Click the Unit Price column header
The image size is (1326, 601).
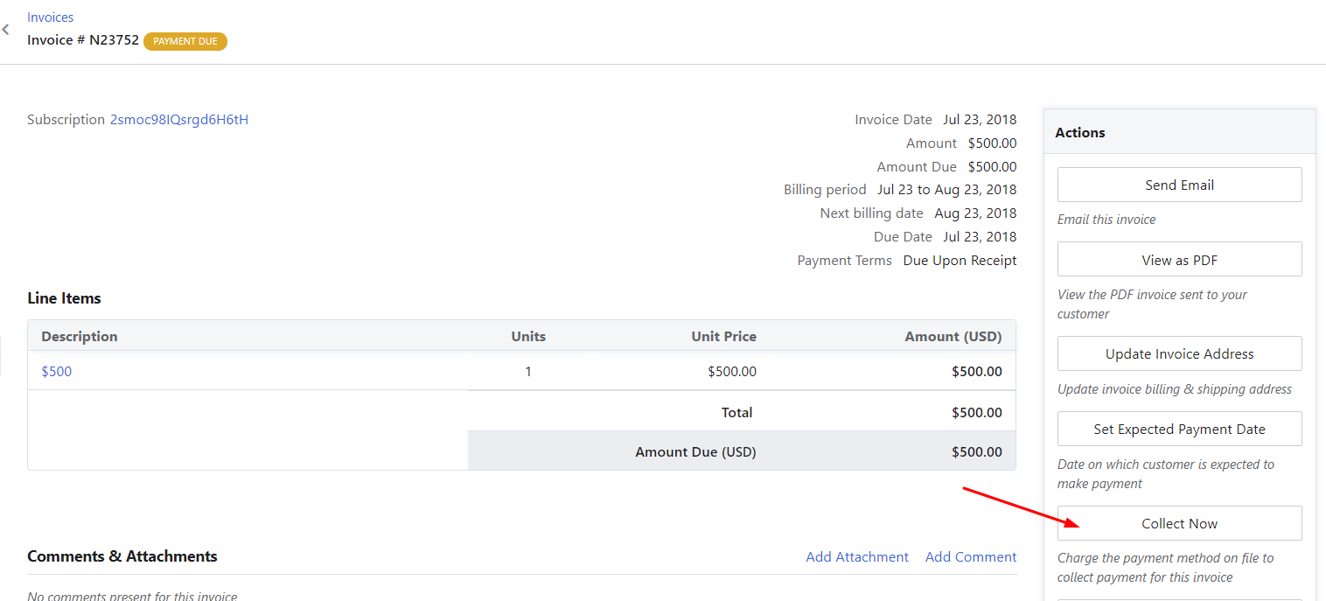723,336
